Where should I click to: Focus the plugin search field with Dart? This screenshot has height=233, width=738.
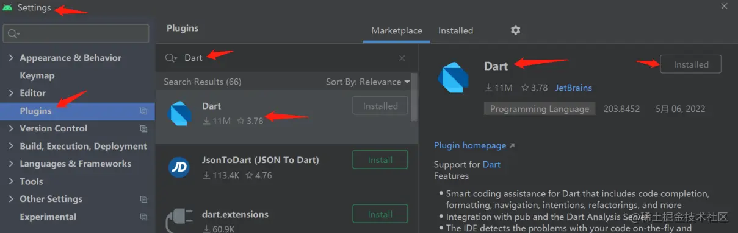[x=287, y=58]
